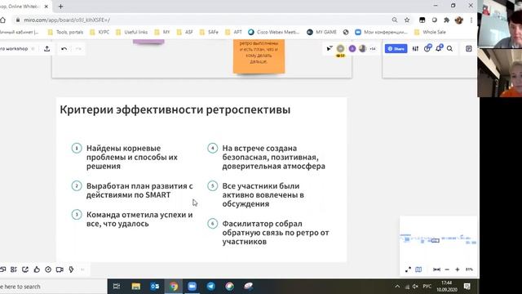Open Outlook from the taskbar
This screenshot has height=294, width=522.
(155, 287)
